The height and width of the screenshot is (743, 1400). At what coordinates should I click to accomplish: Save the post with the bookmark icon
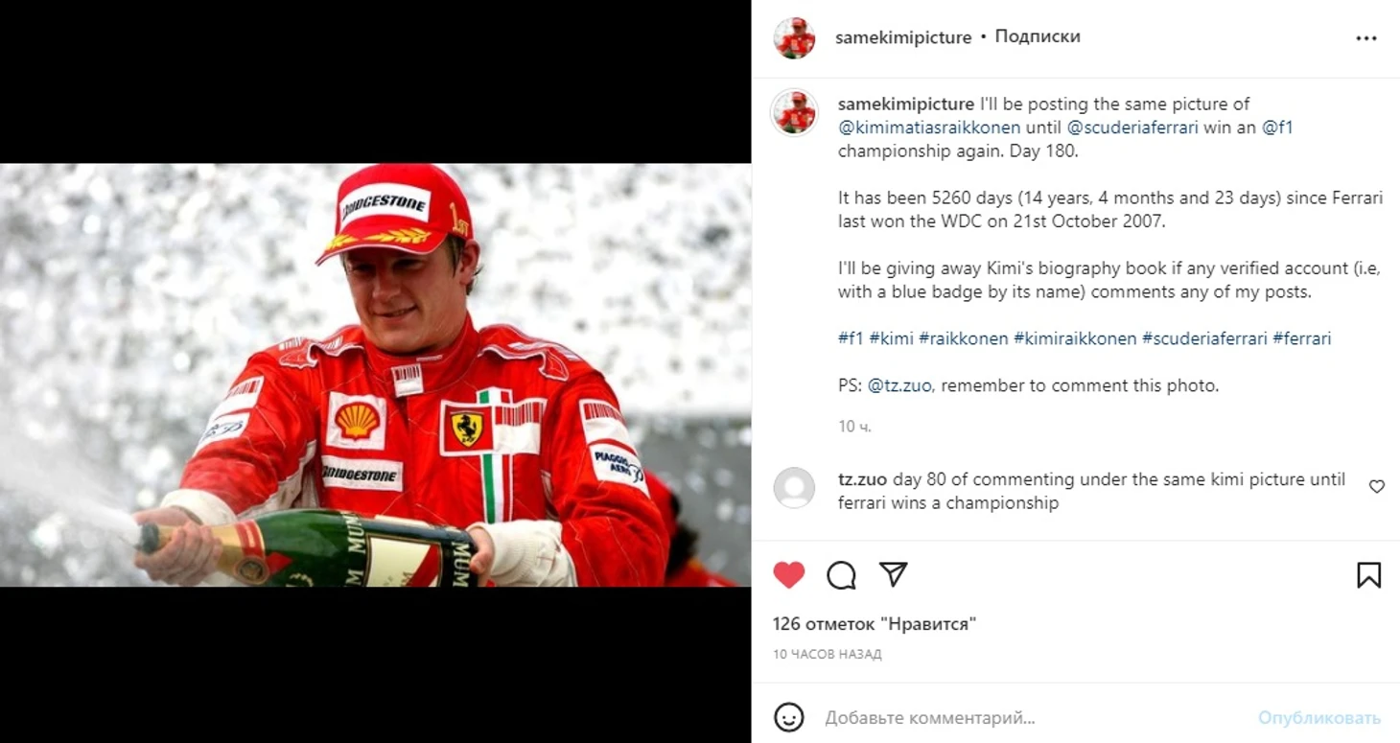(x=1368, y=574)
